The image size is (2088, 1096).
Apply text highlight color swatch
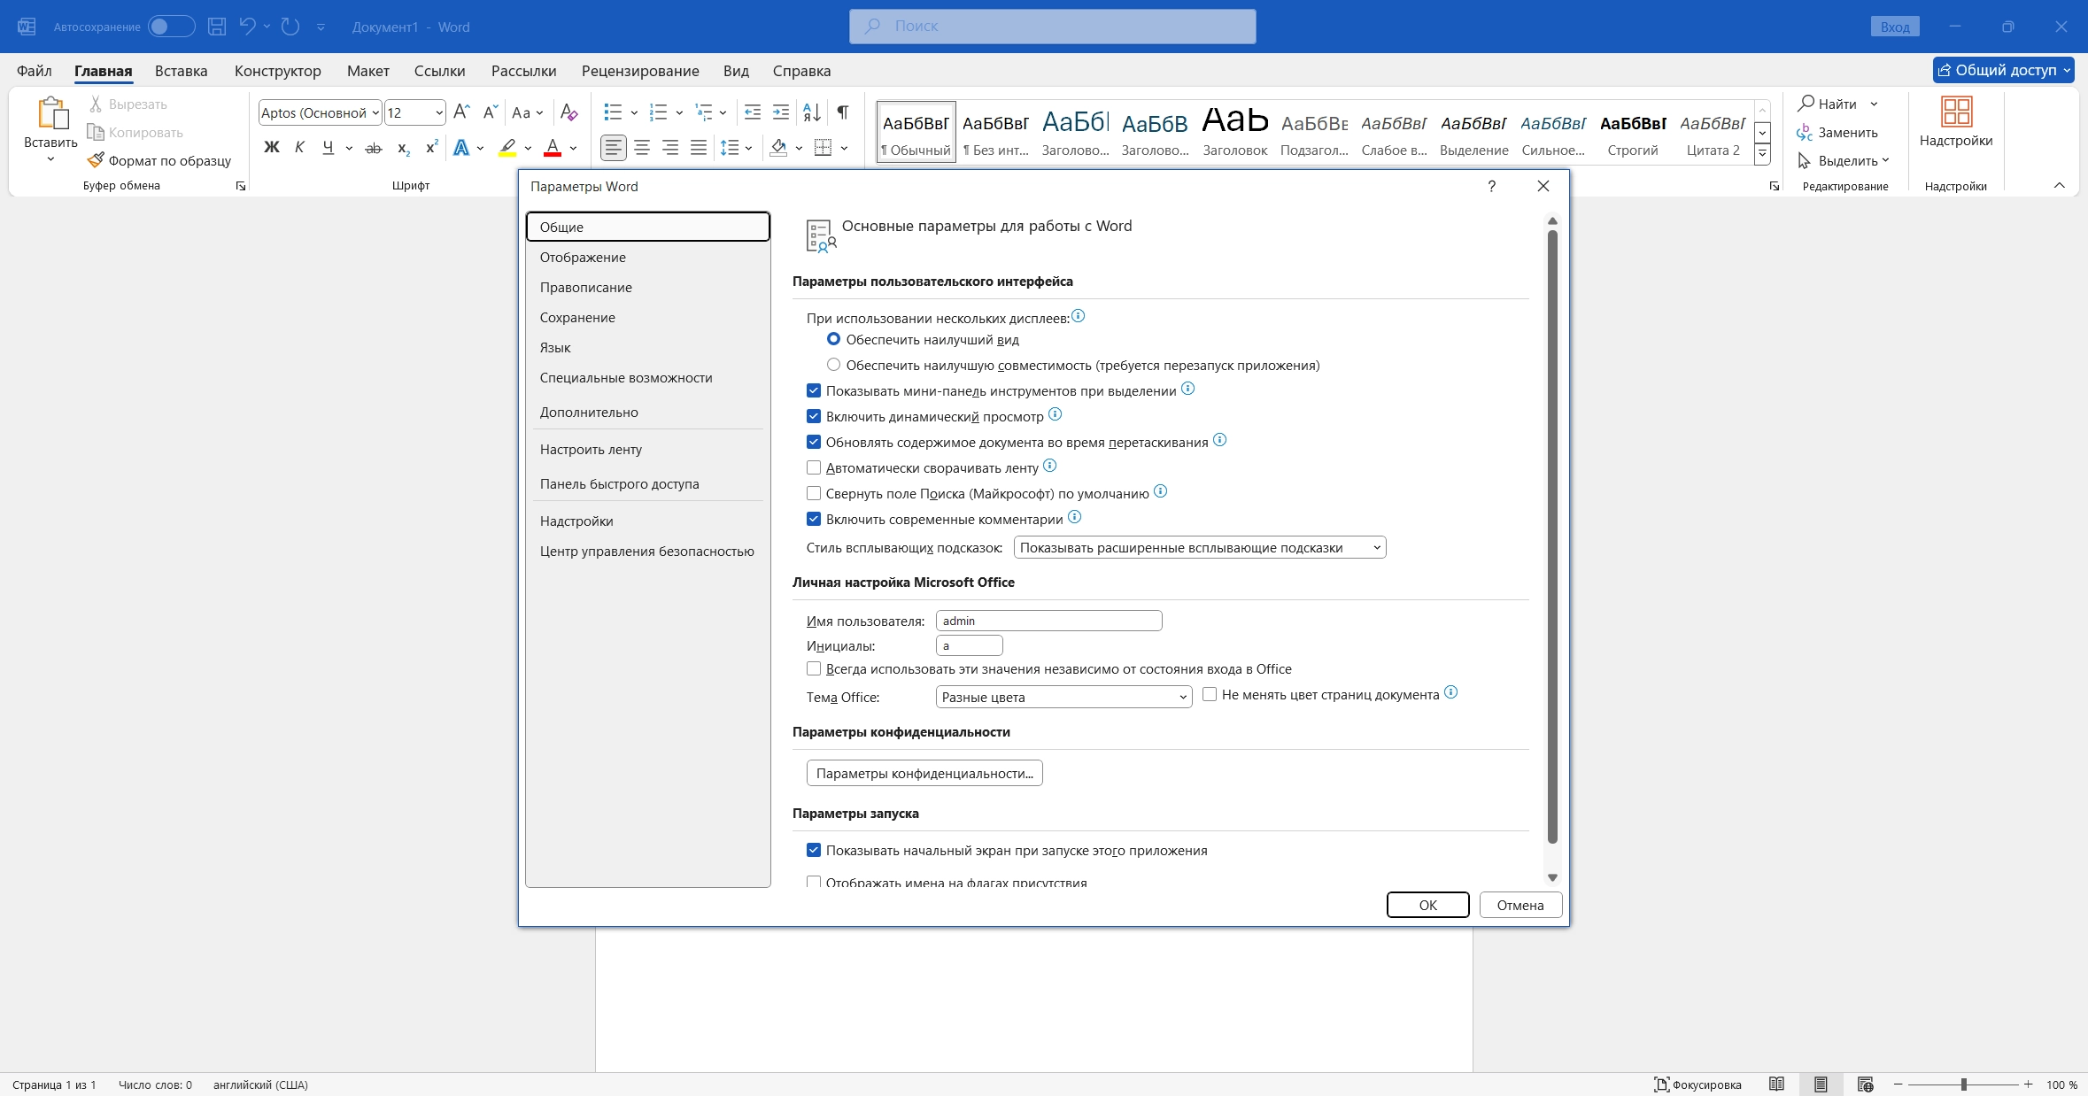tap(507, 148)
